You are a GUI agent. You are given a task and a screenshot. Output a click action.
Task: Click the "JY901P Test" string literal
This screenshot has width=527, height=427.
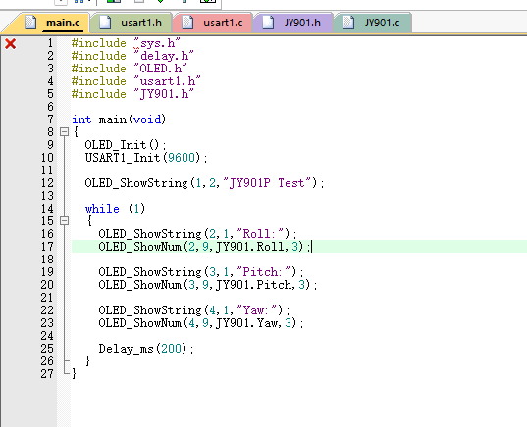tap(267, 183)
